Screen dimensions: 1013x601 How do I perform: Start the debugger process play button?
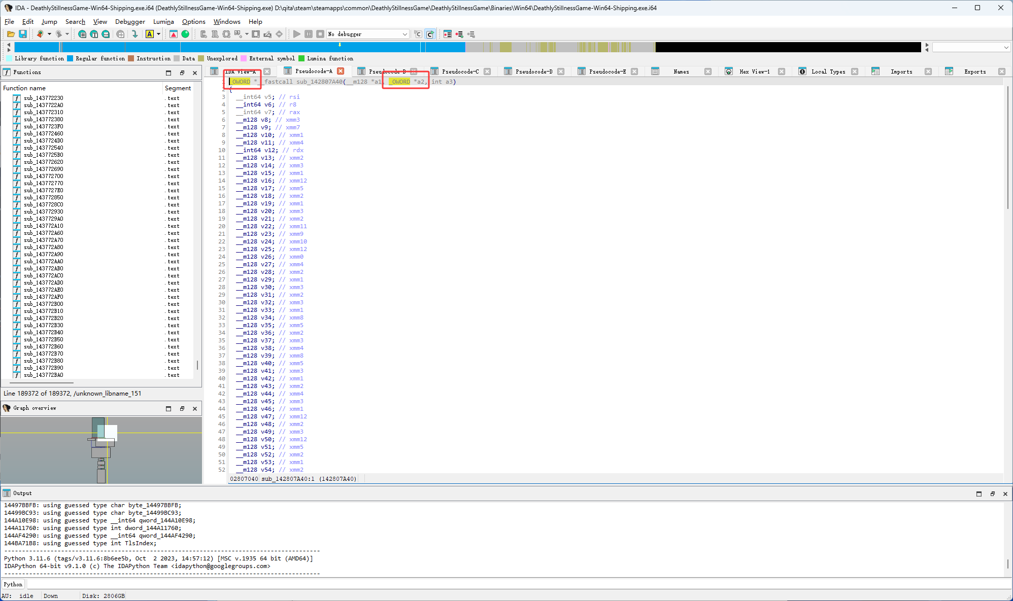(297, 34)
